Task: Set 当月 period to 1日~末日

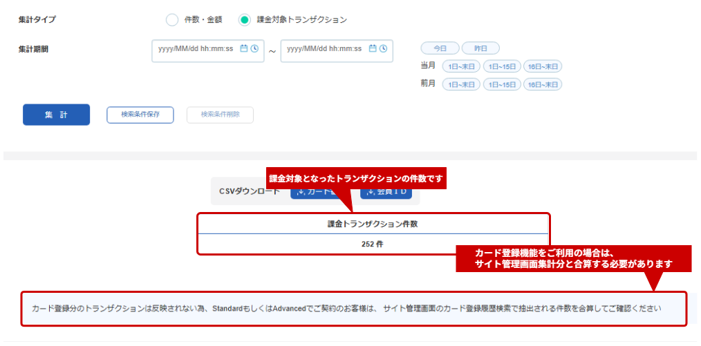Action: tap(461, 66)
